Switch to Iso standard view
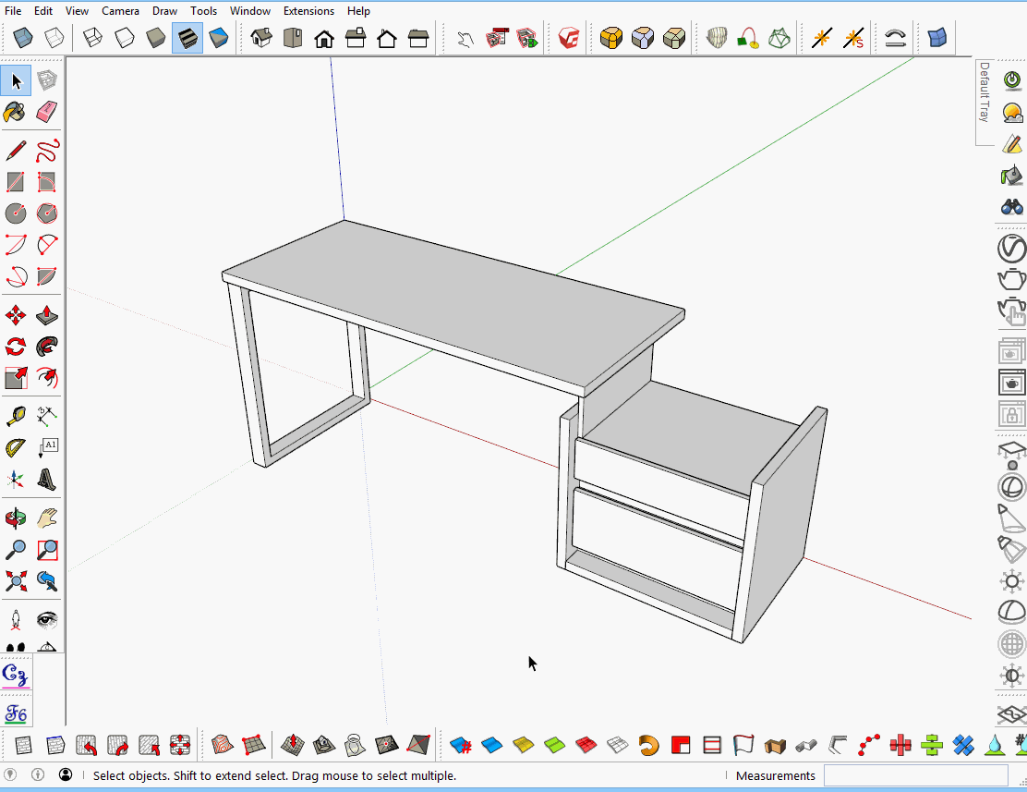This screenshot has height=792, width=1027. tap(261, 38)
